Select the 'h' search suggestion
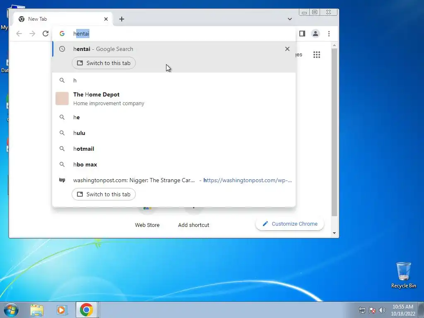Viewport: 424px width, 318px height. coord(174,80)
